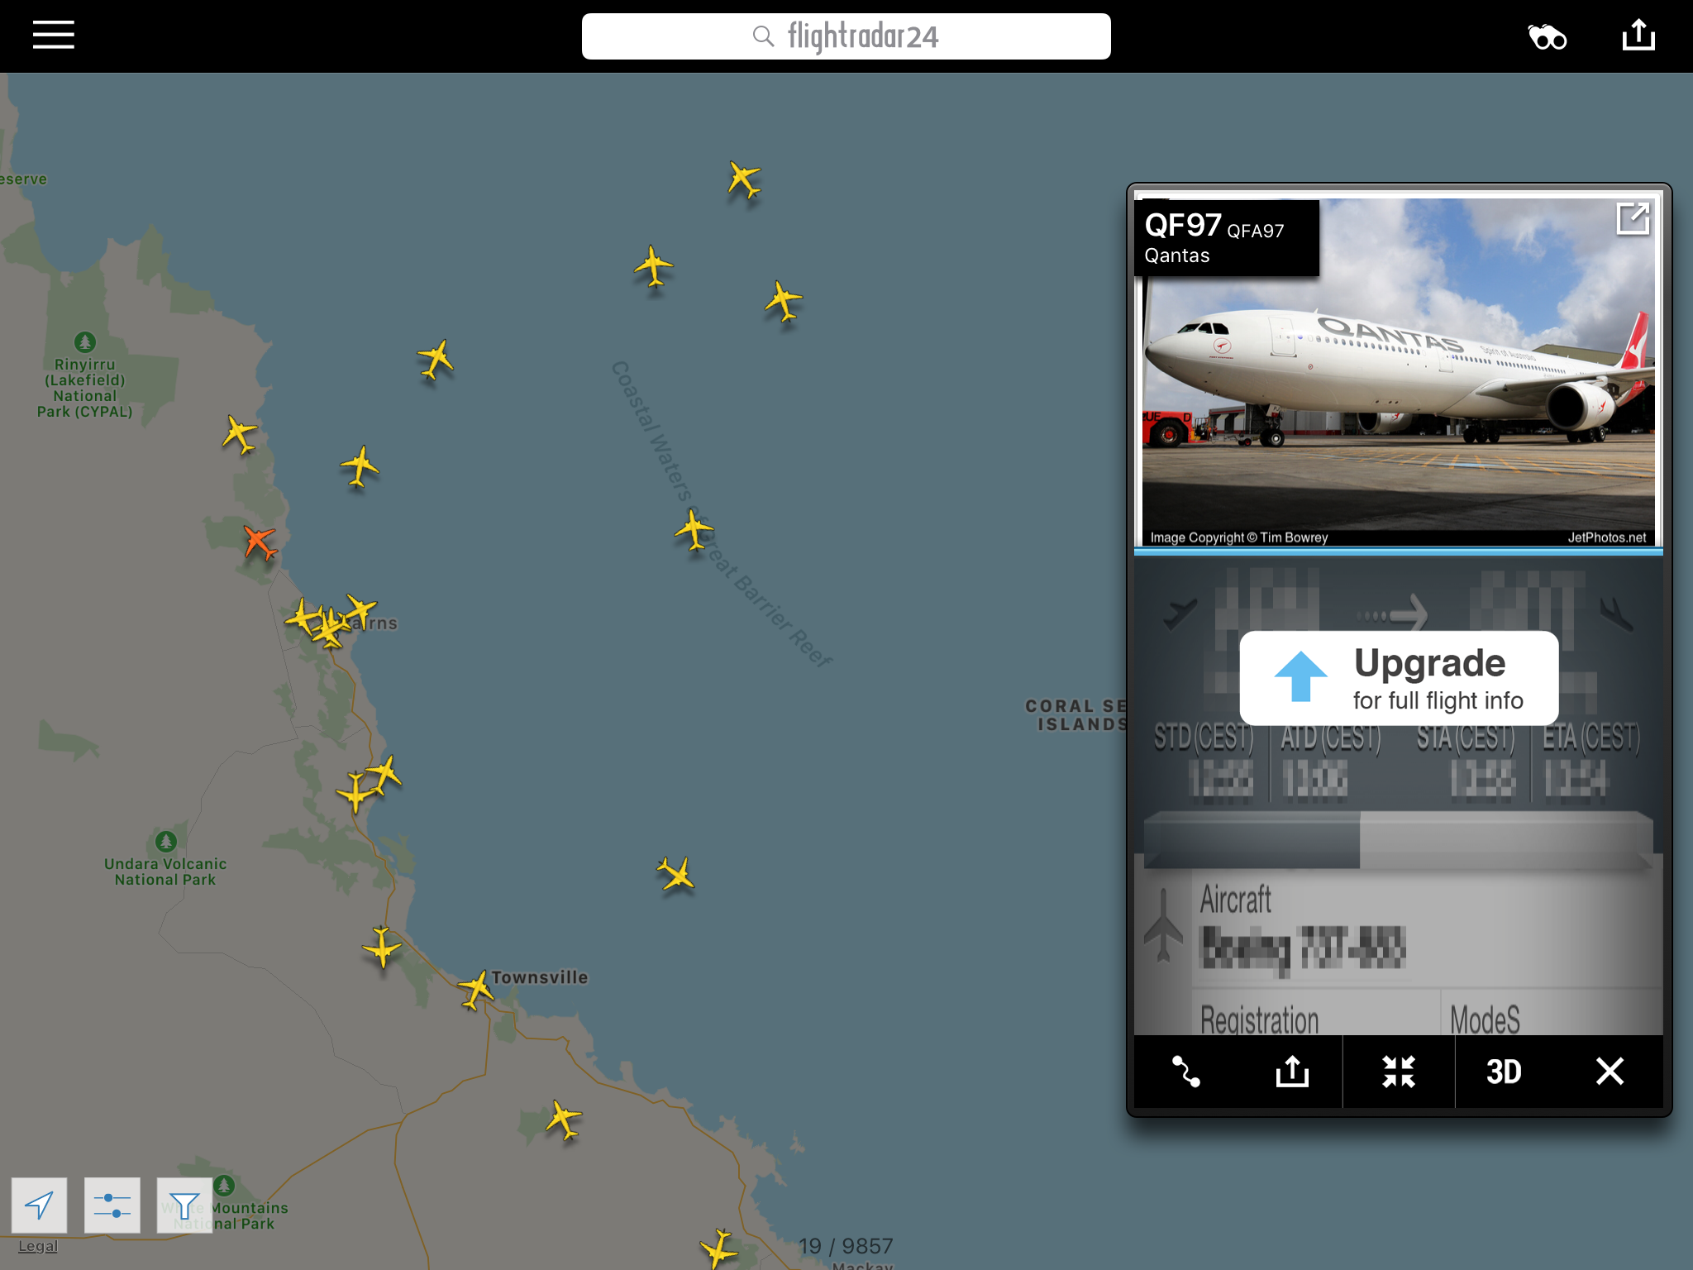The width and height of the screenshot is (1693, 1270).
Task: Tap the binoculars view icon
Action: [x=1547, y=36]
